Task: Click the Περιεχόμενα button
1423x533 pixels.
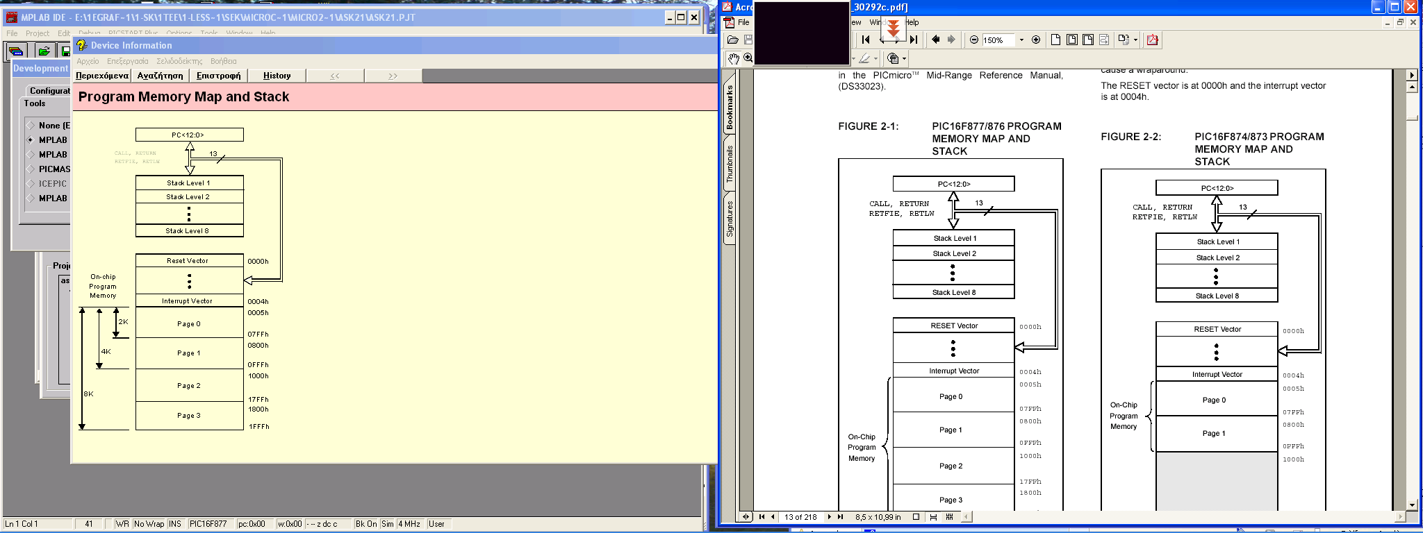Action: click(x=102, y=76)
